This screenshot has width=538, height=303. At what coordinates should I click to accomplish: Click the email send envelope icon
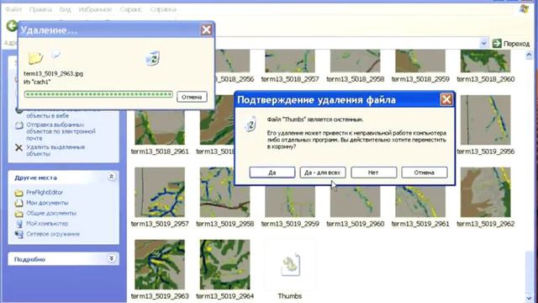(x=19, y=125)
